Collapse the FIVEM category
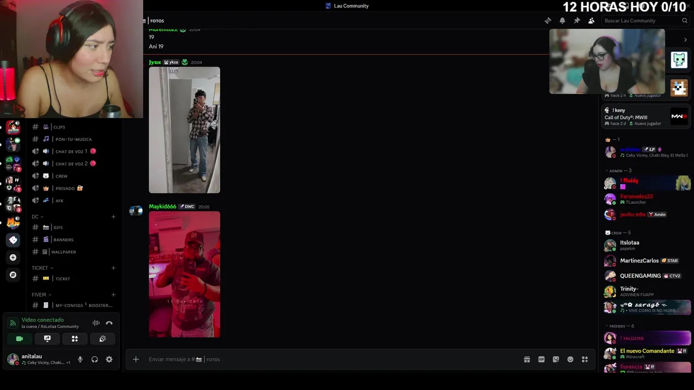 [41, 295]
